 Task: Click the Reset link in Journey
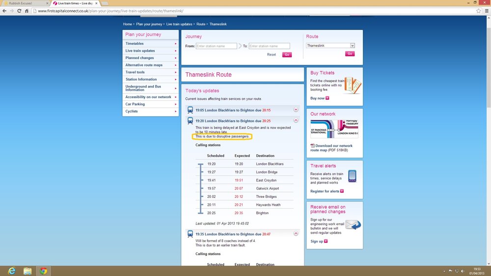[271, 55]
